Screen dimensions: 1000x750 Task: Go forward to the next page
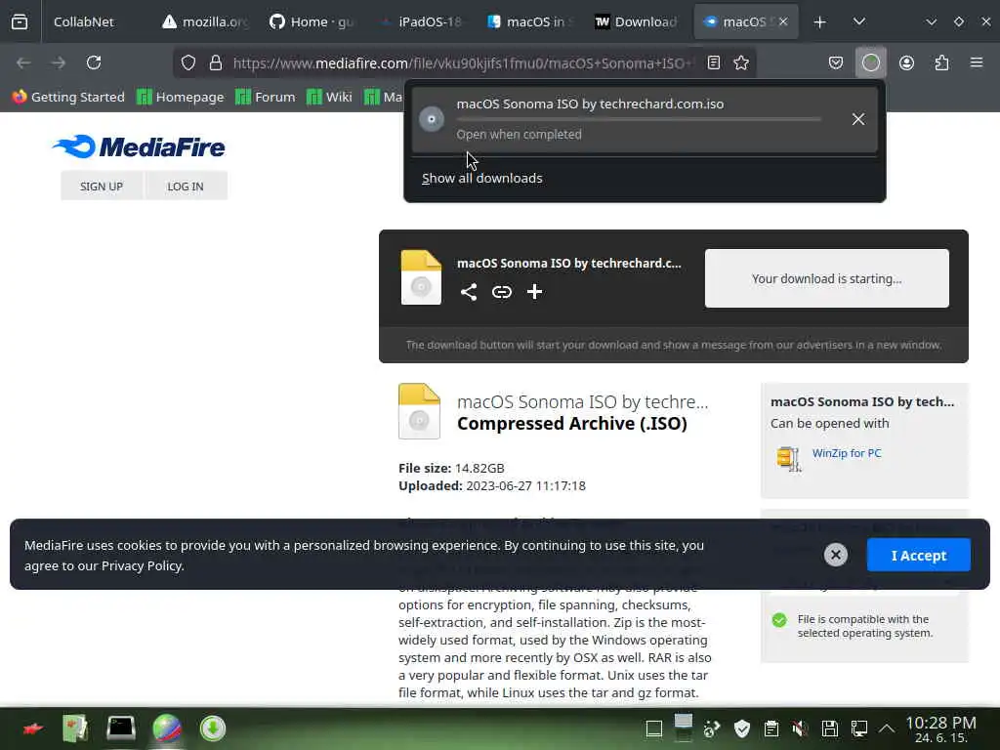point(59,62)
